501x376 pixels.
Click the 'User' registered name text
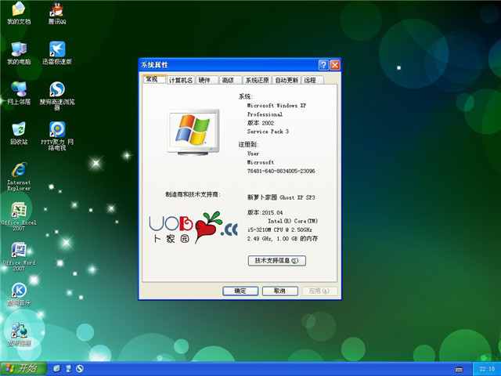(x=253, y=154)
